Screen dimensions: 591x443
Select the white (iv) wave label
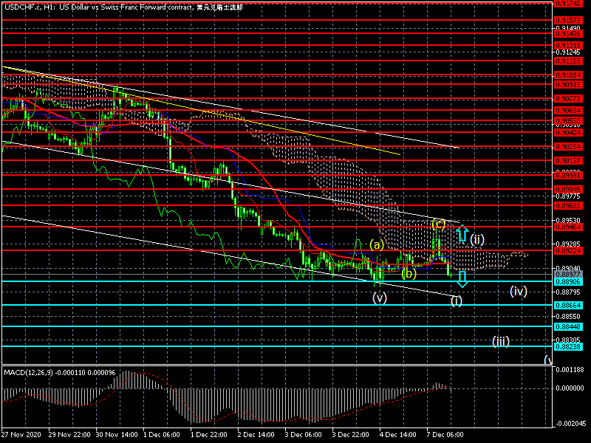[x=519, y=291]
